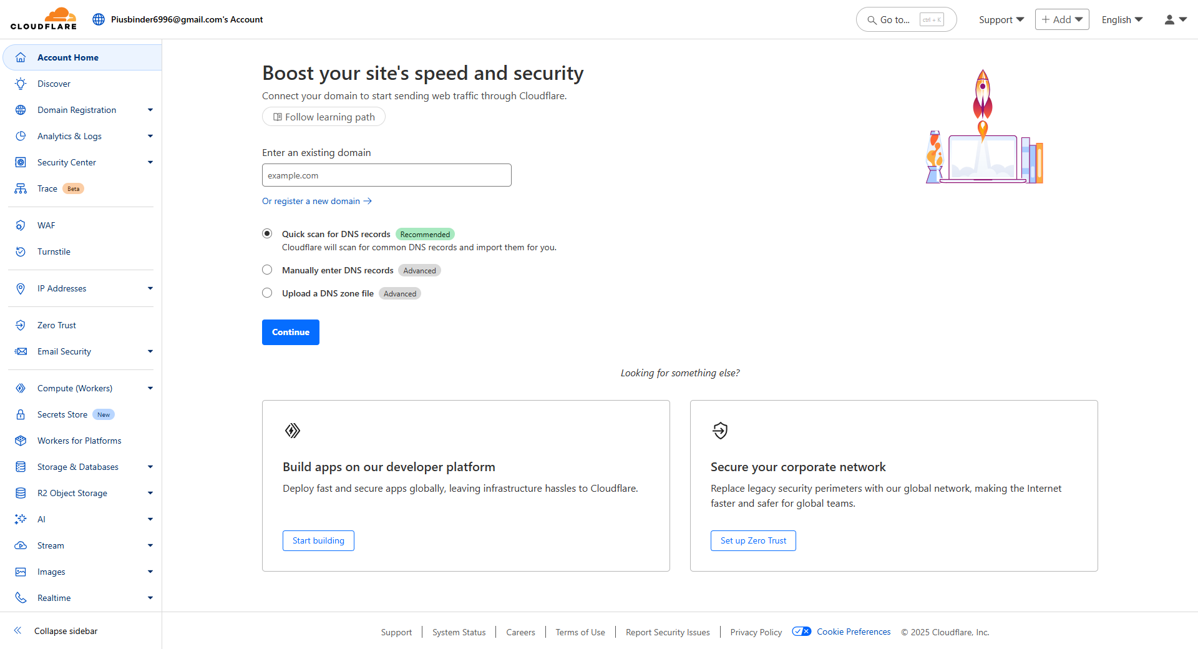Select Quick scan for DNS records radio
1198x649 pixels.
pos(267,233)
